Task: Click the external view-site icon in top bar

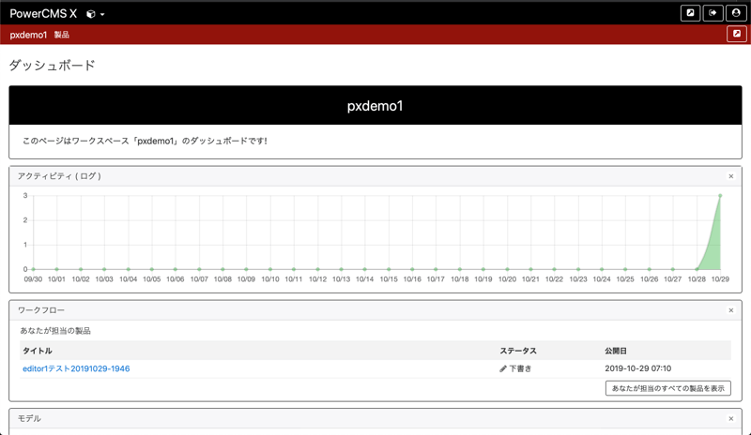Action: (691, 13)
